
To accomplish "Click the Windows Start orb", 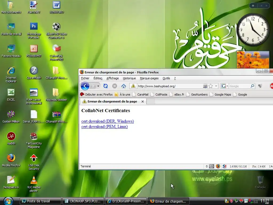I will [x=8, y=201].
